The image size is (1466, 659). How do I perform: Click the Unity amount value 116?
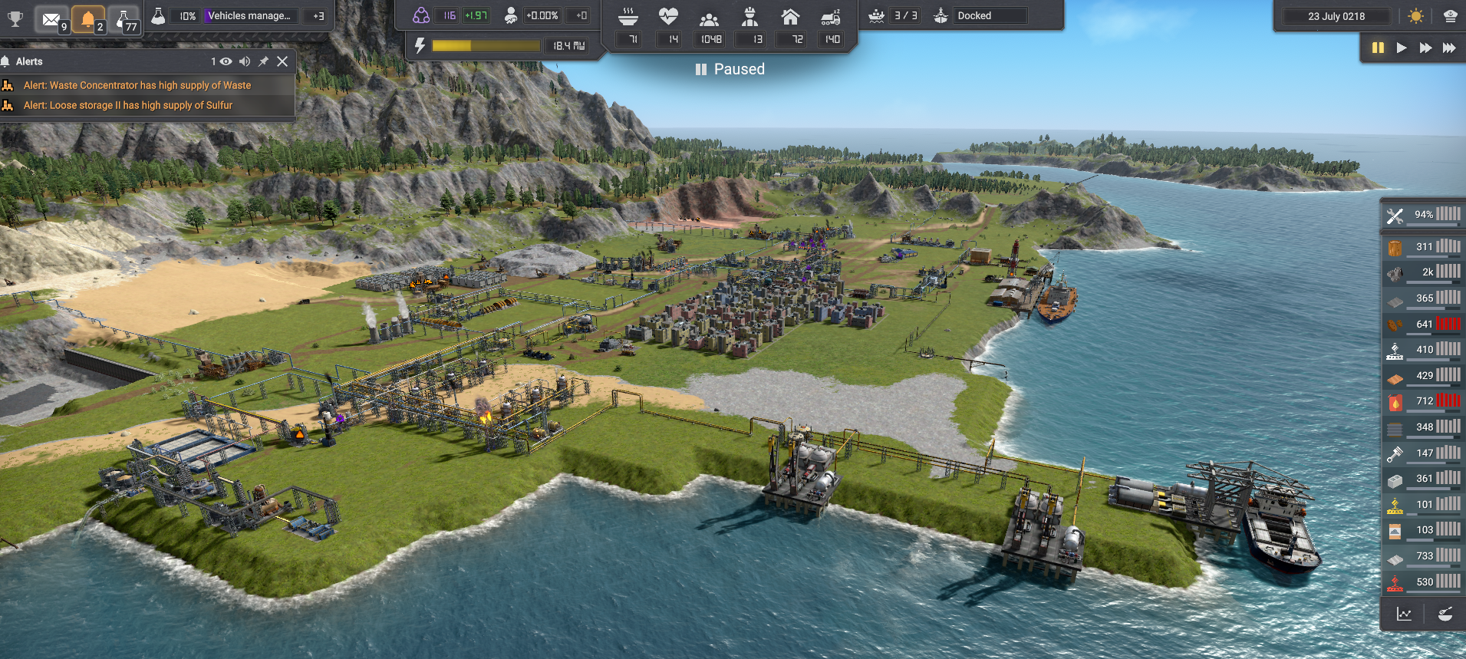(448, 15)
